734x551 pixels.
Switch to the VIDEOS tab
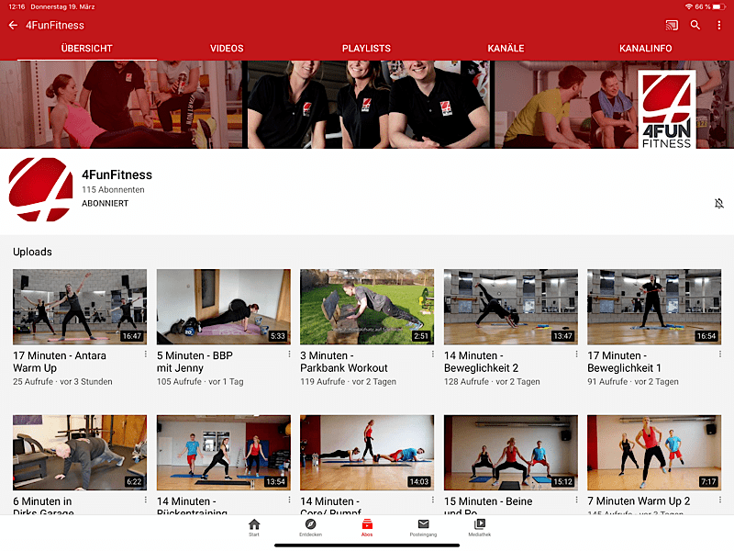point(227,49)
